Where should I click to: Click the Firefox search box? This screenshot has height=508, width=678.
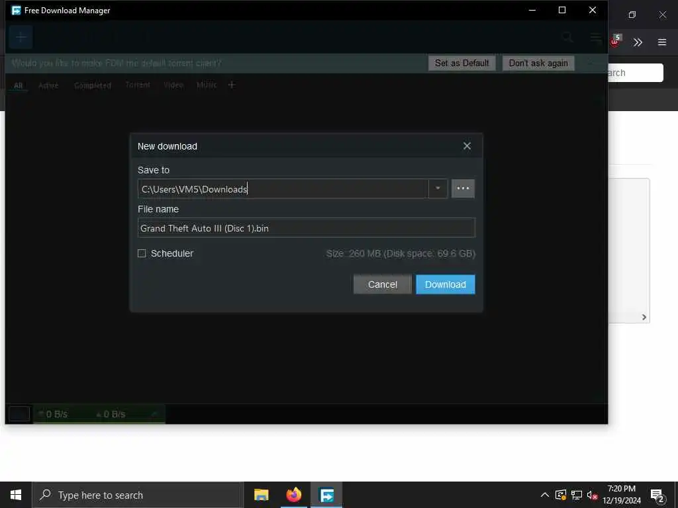[636, 73]
